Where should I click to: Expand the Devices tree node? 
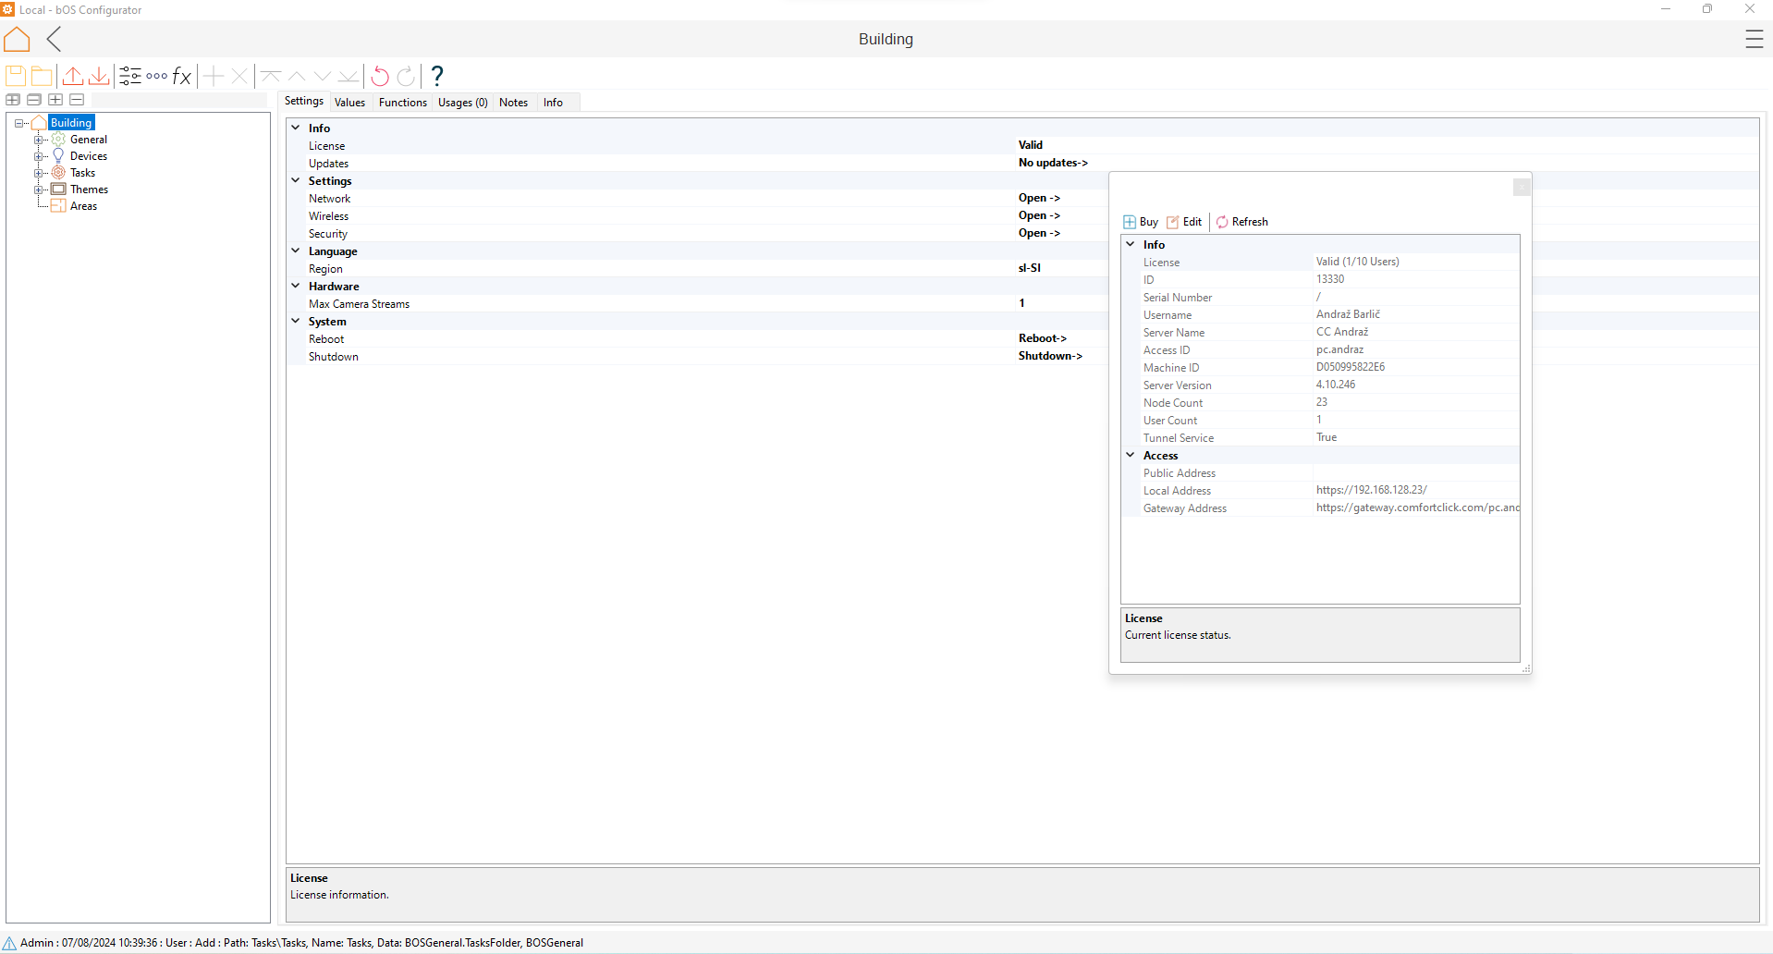click(40, 156)
